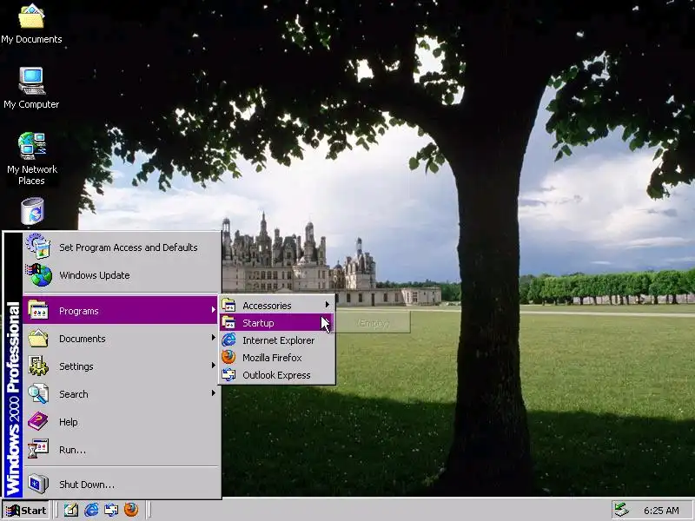This screenshot has height=521, width=695.
Task: Click the Outlook Express icon in Programs submenu
Action: pyautogui.click(x=228, y=375)
